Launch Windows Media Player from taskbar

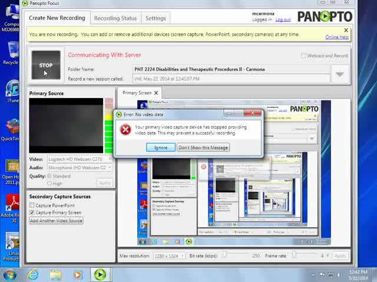(77, 274)
